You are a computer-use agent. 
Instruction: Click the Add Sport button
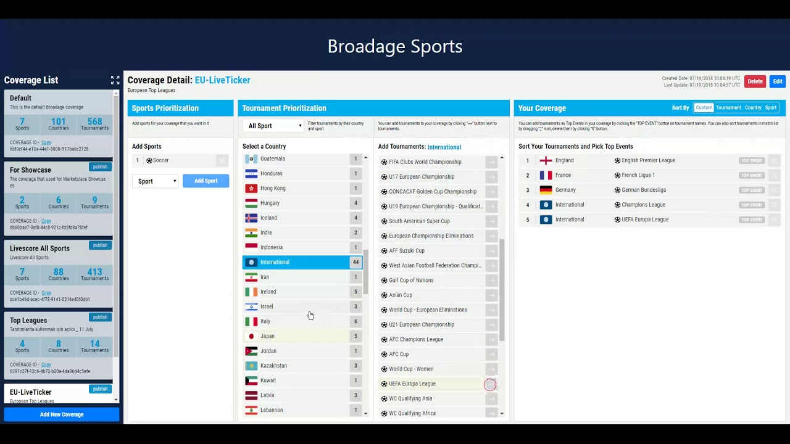[206, 181]
